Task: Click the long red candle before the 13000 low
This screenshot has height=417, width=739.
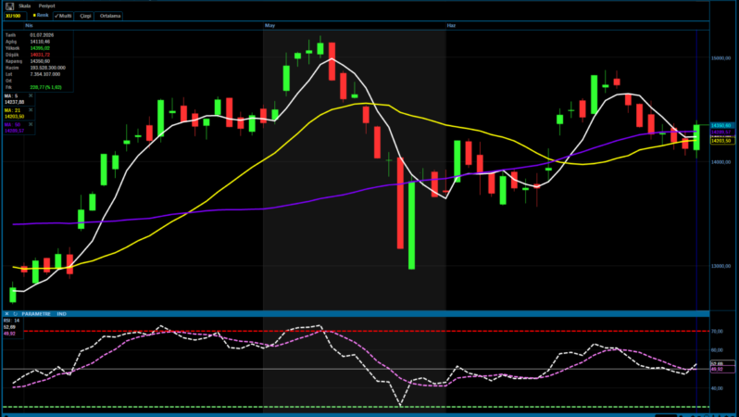Action: point(400,203)
